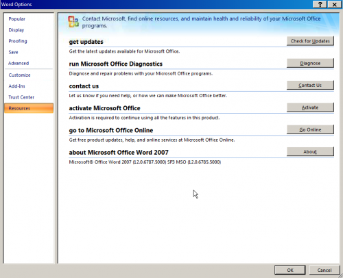
Task: Click 'Activation is required to continue' description
Action: click(x=144, y=118)
